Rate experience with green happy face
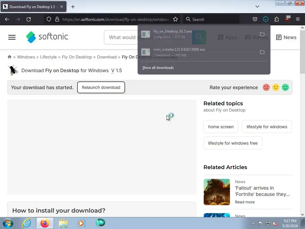 (x=285, y=87)
